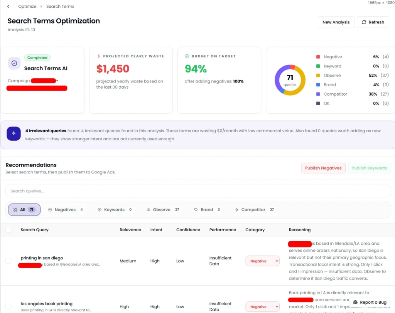Click the Performance column header
395x313 pixels.
[x=223, y=230]
